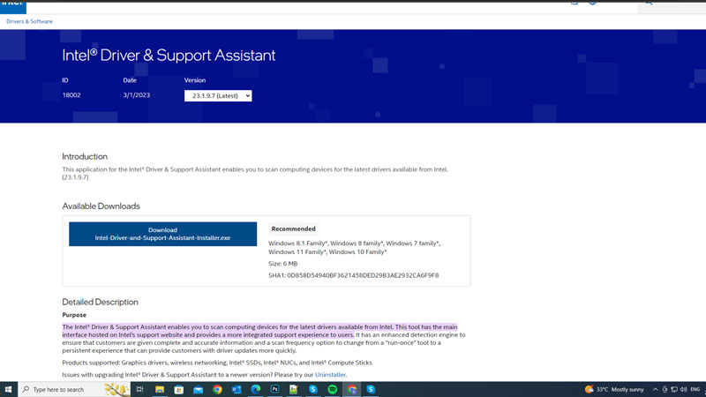
Task: Click the SHA1 checksum line
Action: 354,275
